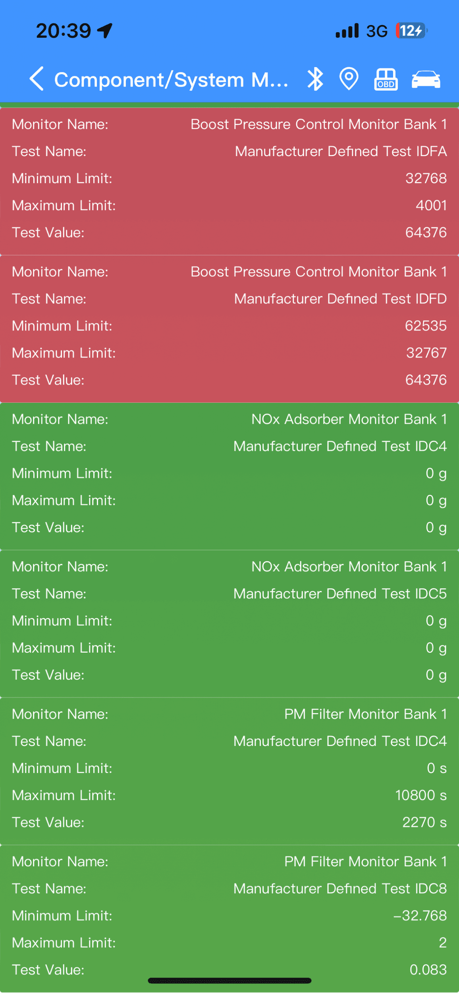Tap the car vehicle icon
This screenshot has width=459, height=993.
(x=426, y=79)
